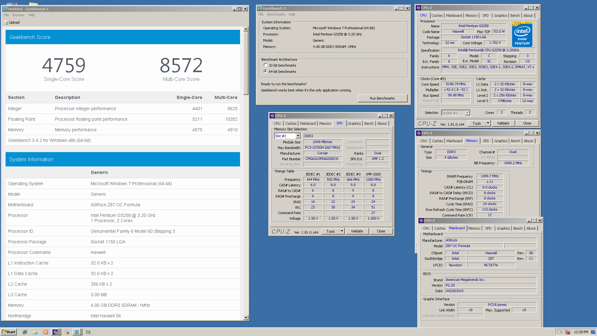This screenshot has height=336, width=597.
Task: Open Windows Explorer folder icon in taskbar
Action: pyautogui.click(x=35, y=332)
